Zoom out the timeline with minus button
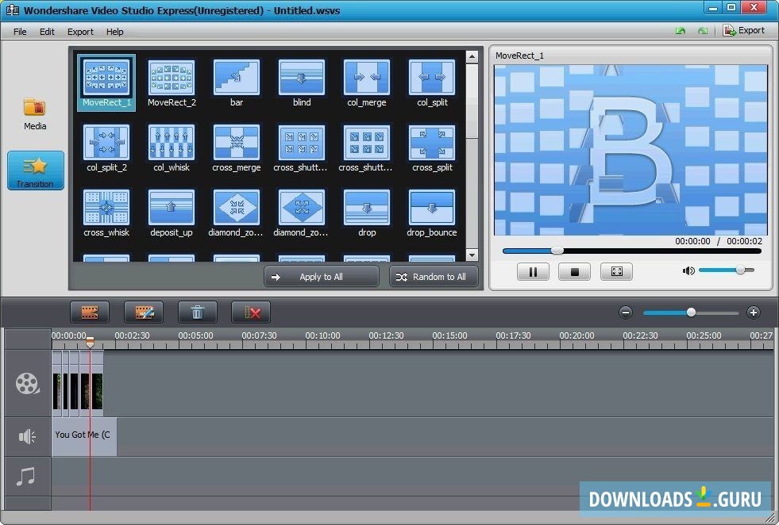Image resolution: width=779 pixels, height=525 pixels. [x=626, y=312]
